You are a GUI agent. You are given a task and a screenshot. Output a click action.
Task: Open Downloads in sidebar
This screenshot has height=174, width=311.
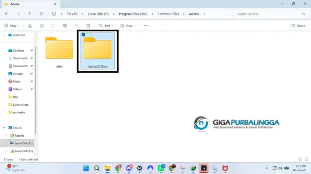20,58
